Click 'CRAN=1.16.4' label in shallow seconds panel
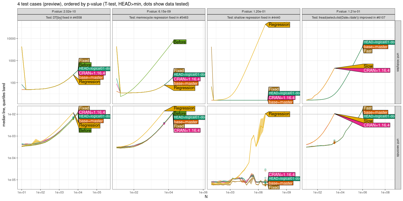Screen dimensions: 403x201 tap(282, 175)
